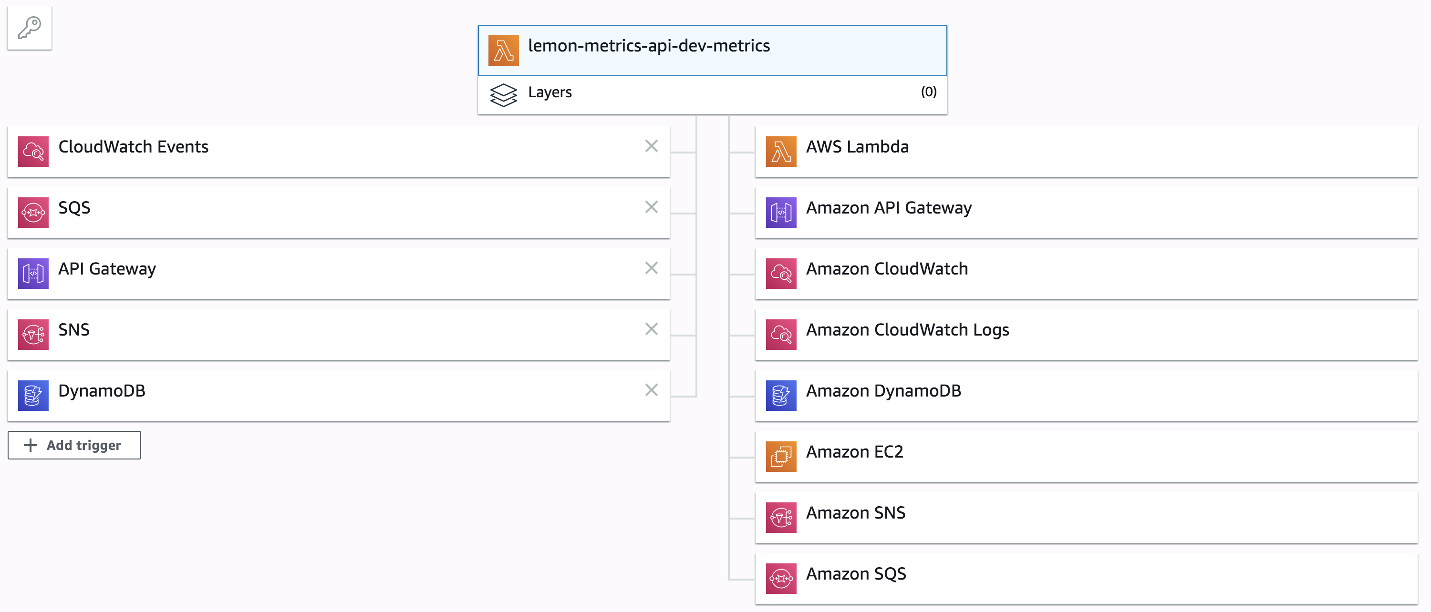Viewport: 1431px width, 612px height.
Task: Select the Amazon CloudWatch Logs resource
Action: point(1086,335)
